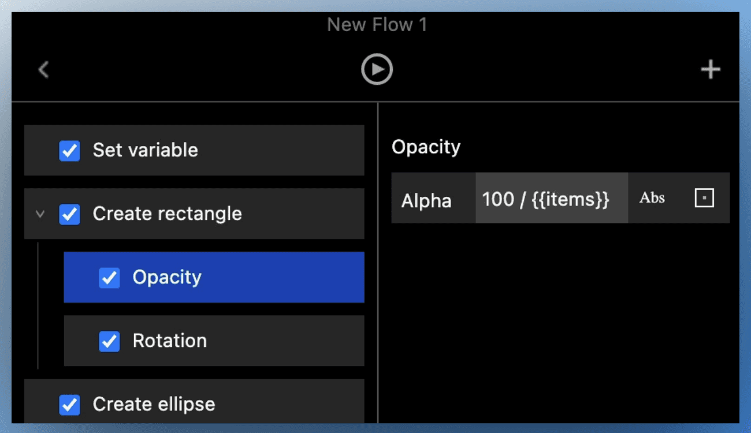This screenshot has width=751, height=433.
Task: Add a new step with the plus icon
Action: (710, 70)
